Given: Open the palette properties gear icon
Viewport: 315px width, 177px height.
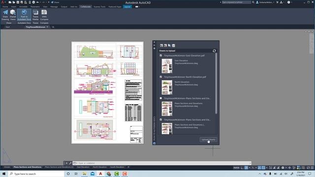Looking at the screenshot, I should [x=154, y=48].
